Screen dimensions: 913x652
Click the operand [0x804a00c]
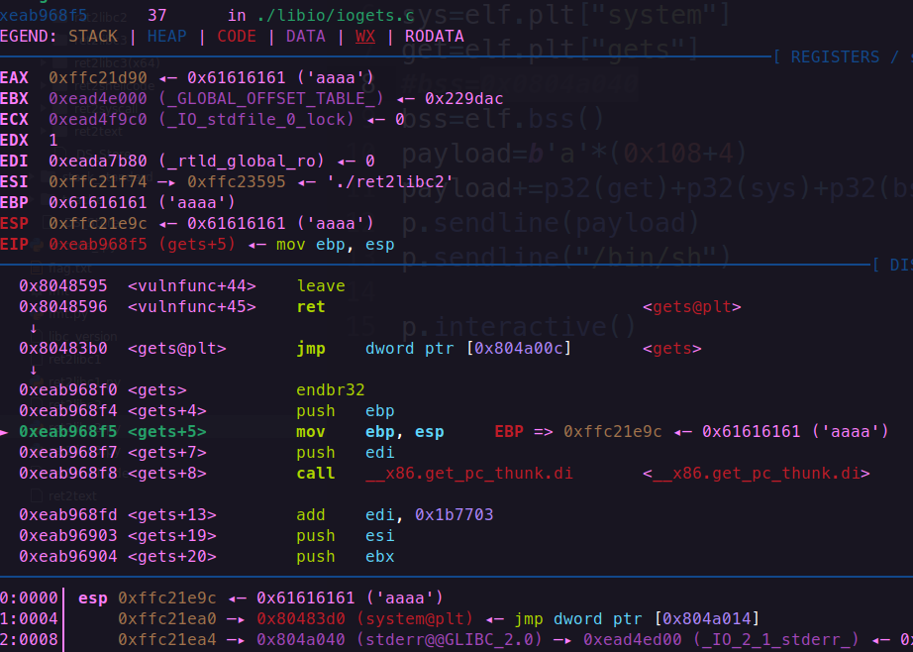coord(519,349)
